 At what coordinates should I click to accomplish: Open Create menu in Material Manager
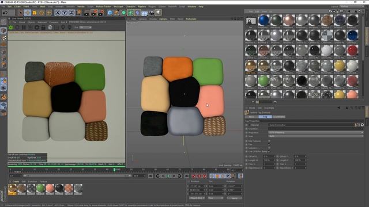pyautogui.click(x=16, y=182)
